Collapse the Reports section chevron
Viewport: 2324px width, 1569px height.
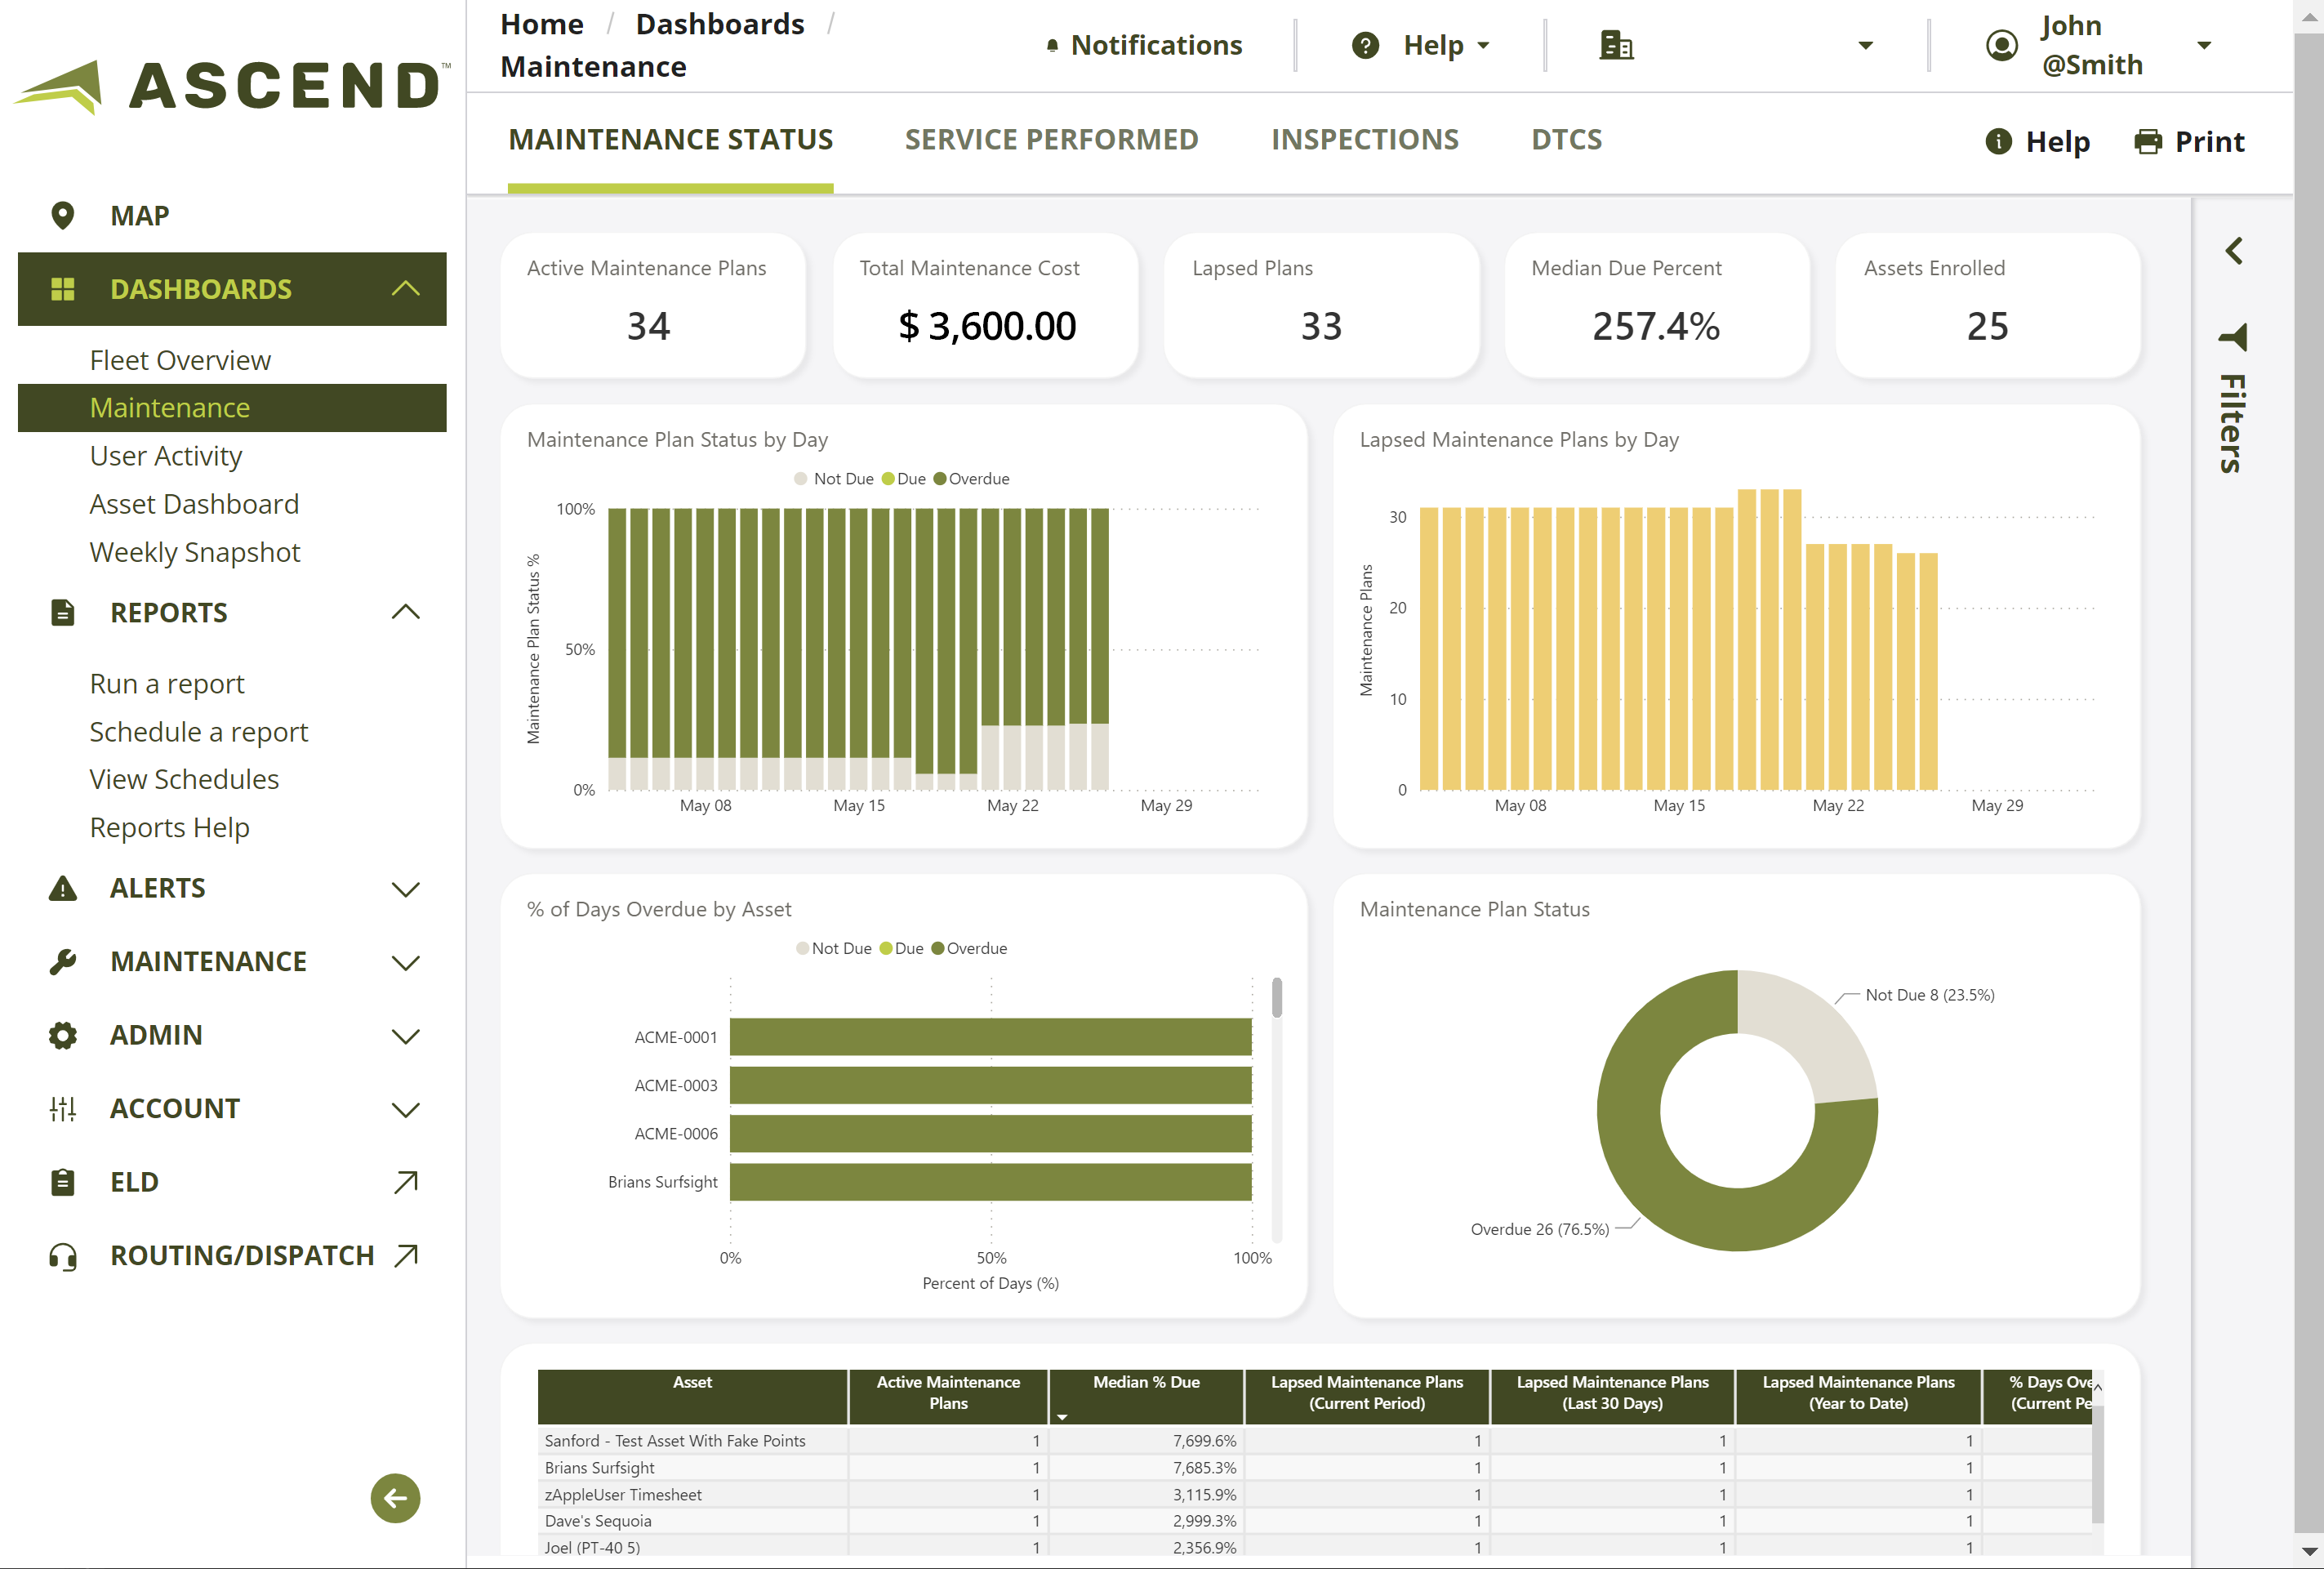(x=405, y=612)
